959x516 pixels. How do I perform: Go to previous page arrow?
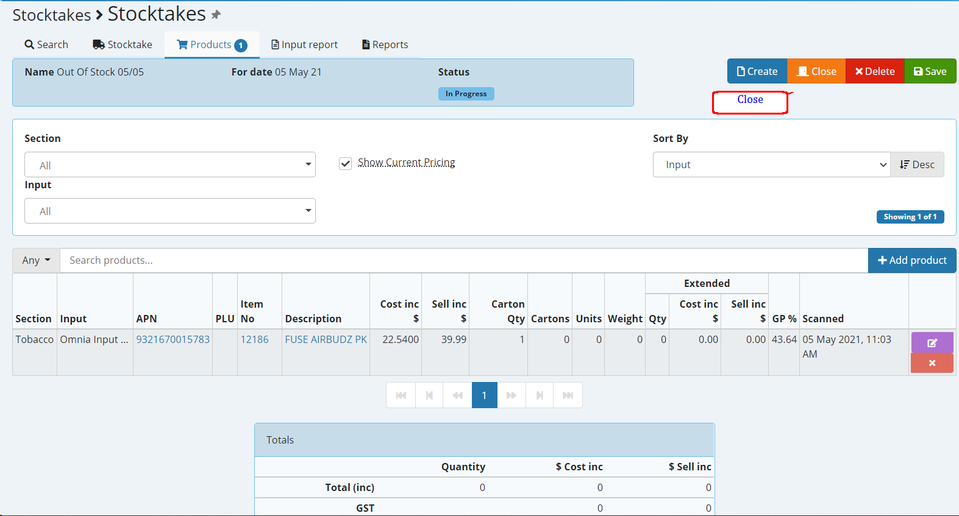429,395
